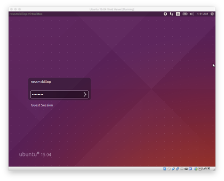Click VirtualBox USB devices status icon
This screenshot has width=224, height=181.
(173, 169)
